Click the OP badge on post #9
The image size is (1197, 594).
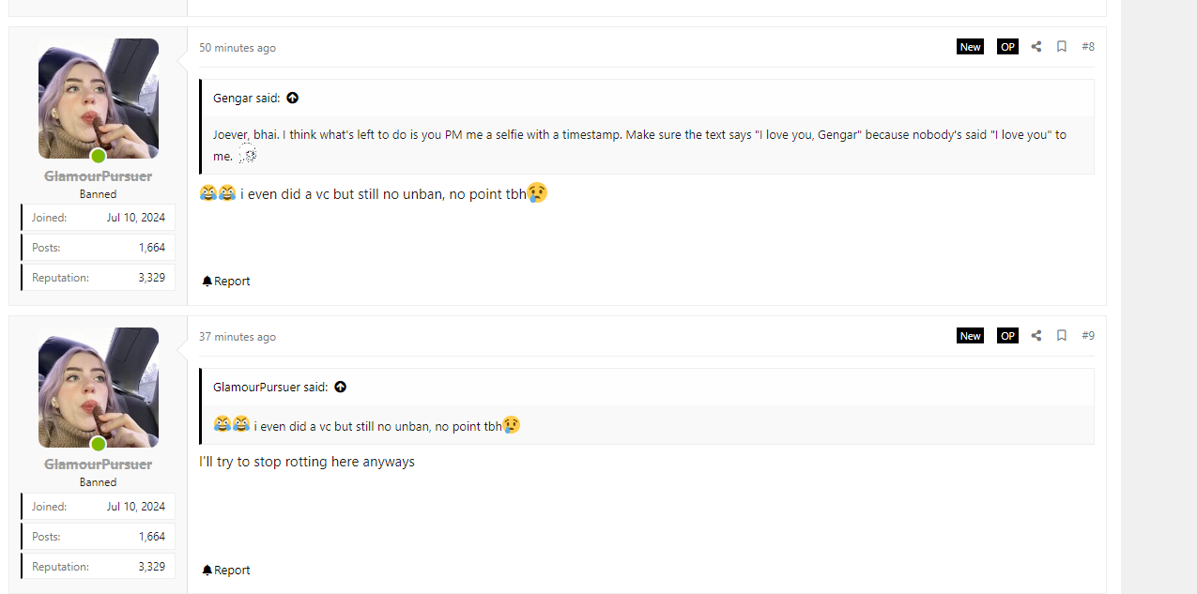click(1007, 336)
